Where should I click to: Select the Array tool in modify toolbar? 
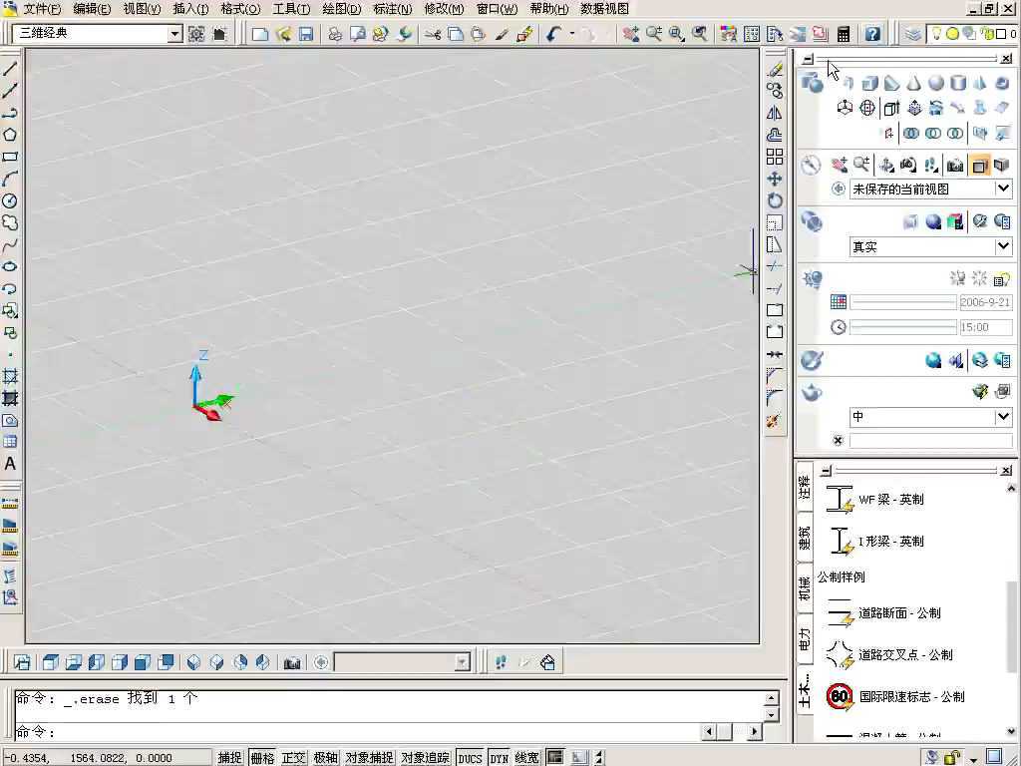(774, 157)
